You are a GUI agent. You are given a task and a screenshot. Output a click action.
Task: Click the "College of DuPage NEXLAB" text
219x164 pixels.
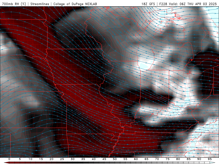75,4
